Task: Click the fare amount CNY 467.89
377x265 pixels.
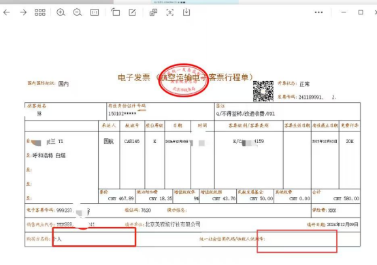Action: (121, 198)
